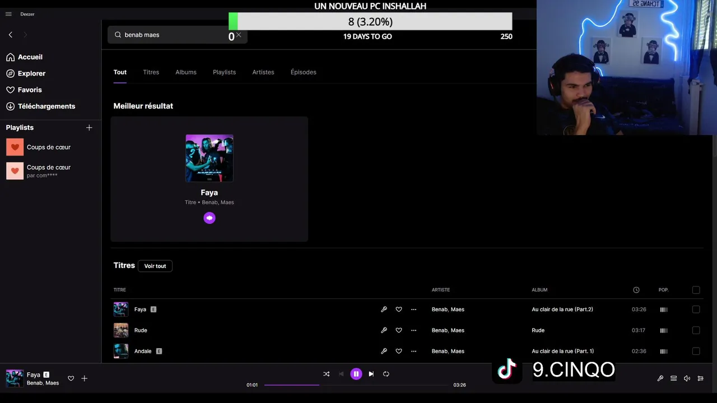The width and height of the screenshot is (717, 403).
Task: Open more options for the Faya row
Action: tap(414, 310)
